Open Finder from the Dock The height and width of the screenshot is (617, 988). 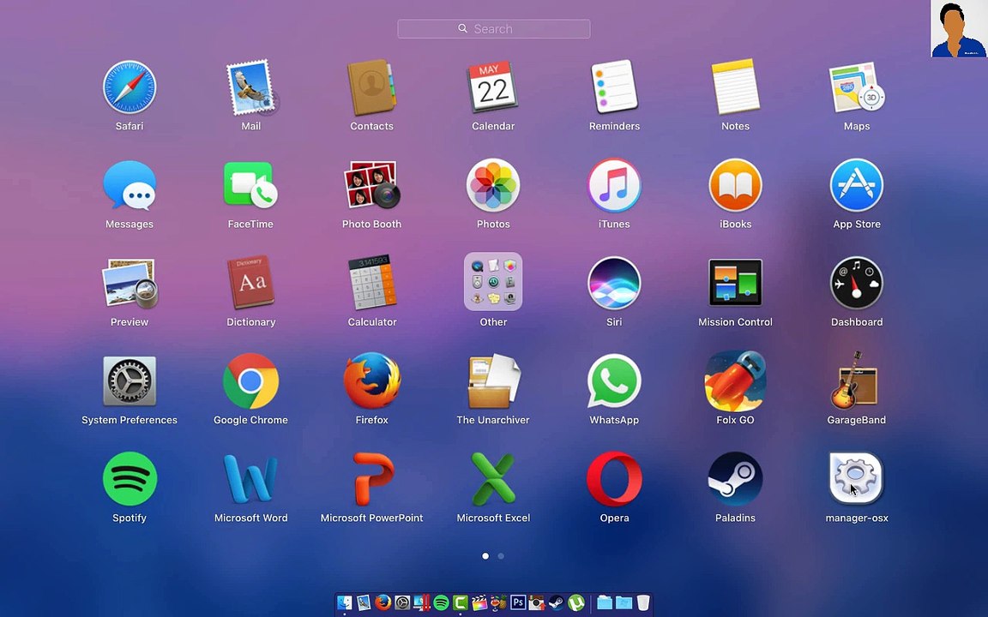[x=345, y=602]
